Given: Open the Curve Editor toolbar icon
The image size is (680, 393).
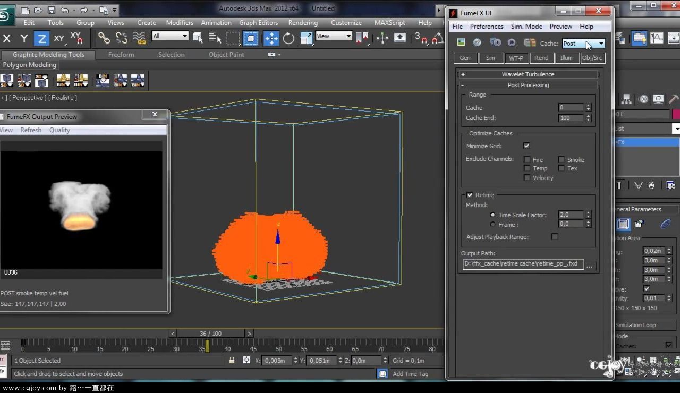Looking at the screenshot, I should [657, 38].
